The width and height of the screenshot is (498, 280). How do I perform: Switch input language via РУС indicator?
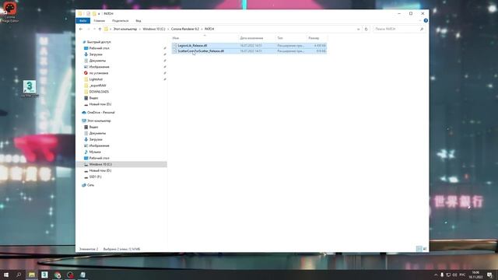(462, 275)
